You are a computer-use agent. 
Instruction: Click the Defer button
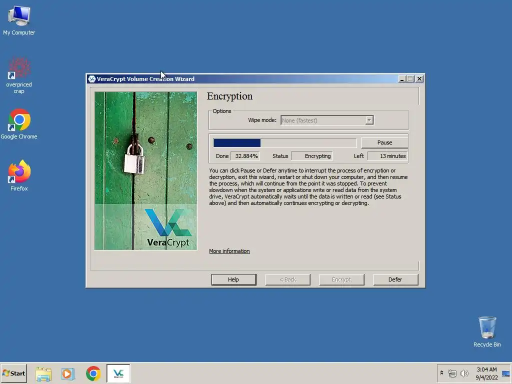point(395,279)
